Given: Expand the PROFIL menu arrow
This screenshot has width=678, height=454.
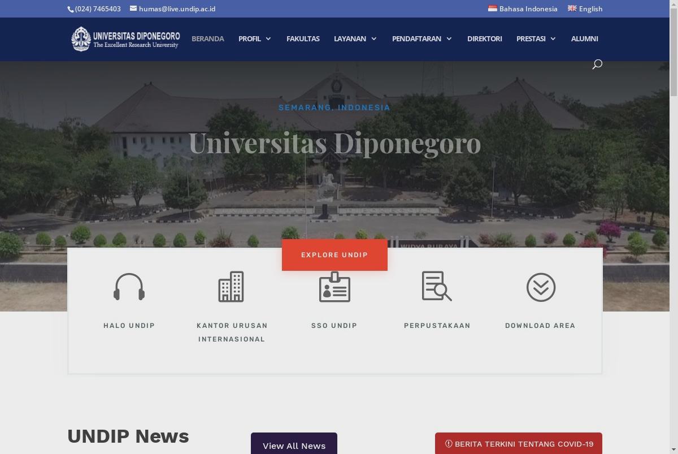Looking at the screenshot, I should (x=268, y=38).
